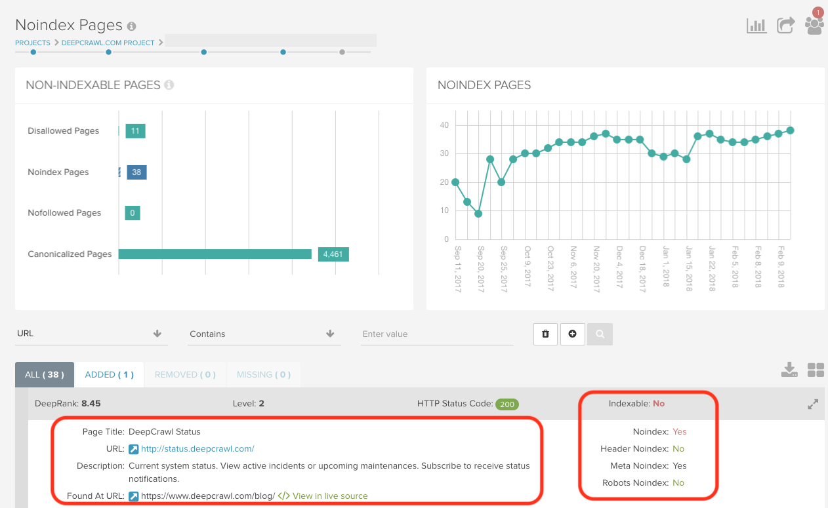The height and width of the screenshot is (508, 828).
Task: Open DEEPCRAWL.COM PROJECT breadcrumb
Action: (x=108, y=43)
